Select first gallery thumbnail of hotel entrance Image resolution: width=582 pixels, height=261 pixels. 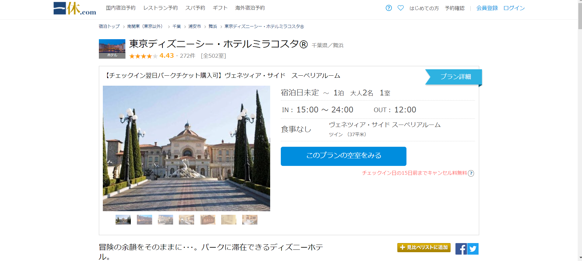pyautogui.click(x=123, y=220)
